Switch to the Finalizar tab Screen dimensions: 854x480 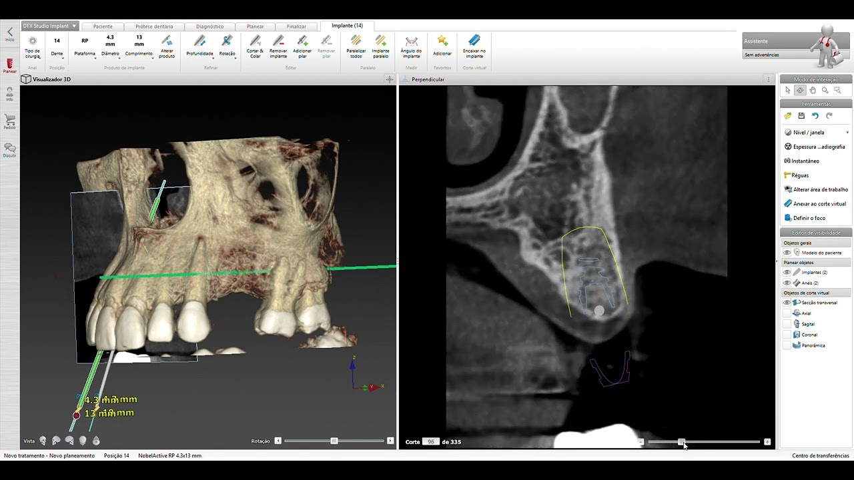[296, 26]
